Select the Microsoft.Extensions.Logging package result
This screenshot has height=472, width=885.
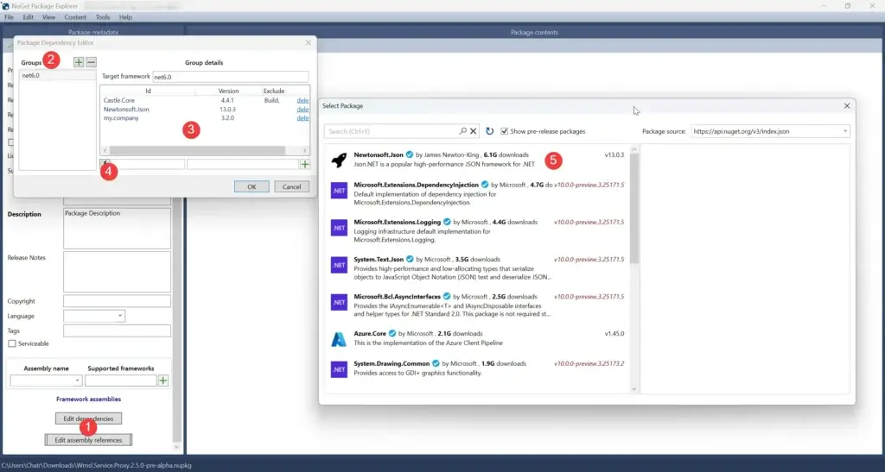coord(477,230)
